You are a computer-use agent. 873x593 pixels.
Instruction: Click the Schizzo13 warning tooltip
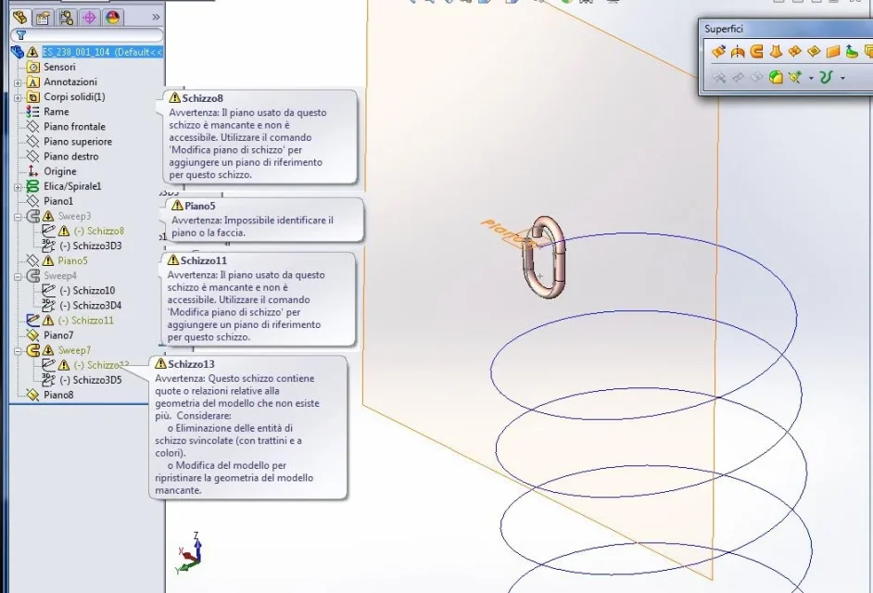(248, 427)
